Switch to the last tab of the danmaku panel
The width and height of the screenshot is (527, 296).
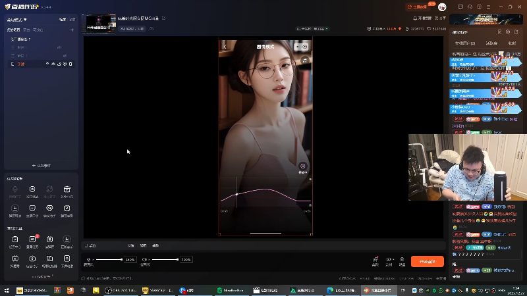tap(512, 43)
